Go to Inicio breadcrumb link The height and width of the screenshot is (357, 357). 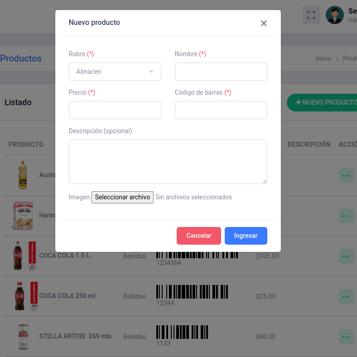(x=323, y=58)
